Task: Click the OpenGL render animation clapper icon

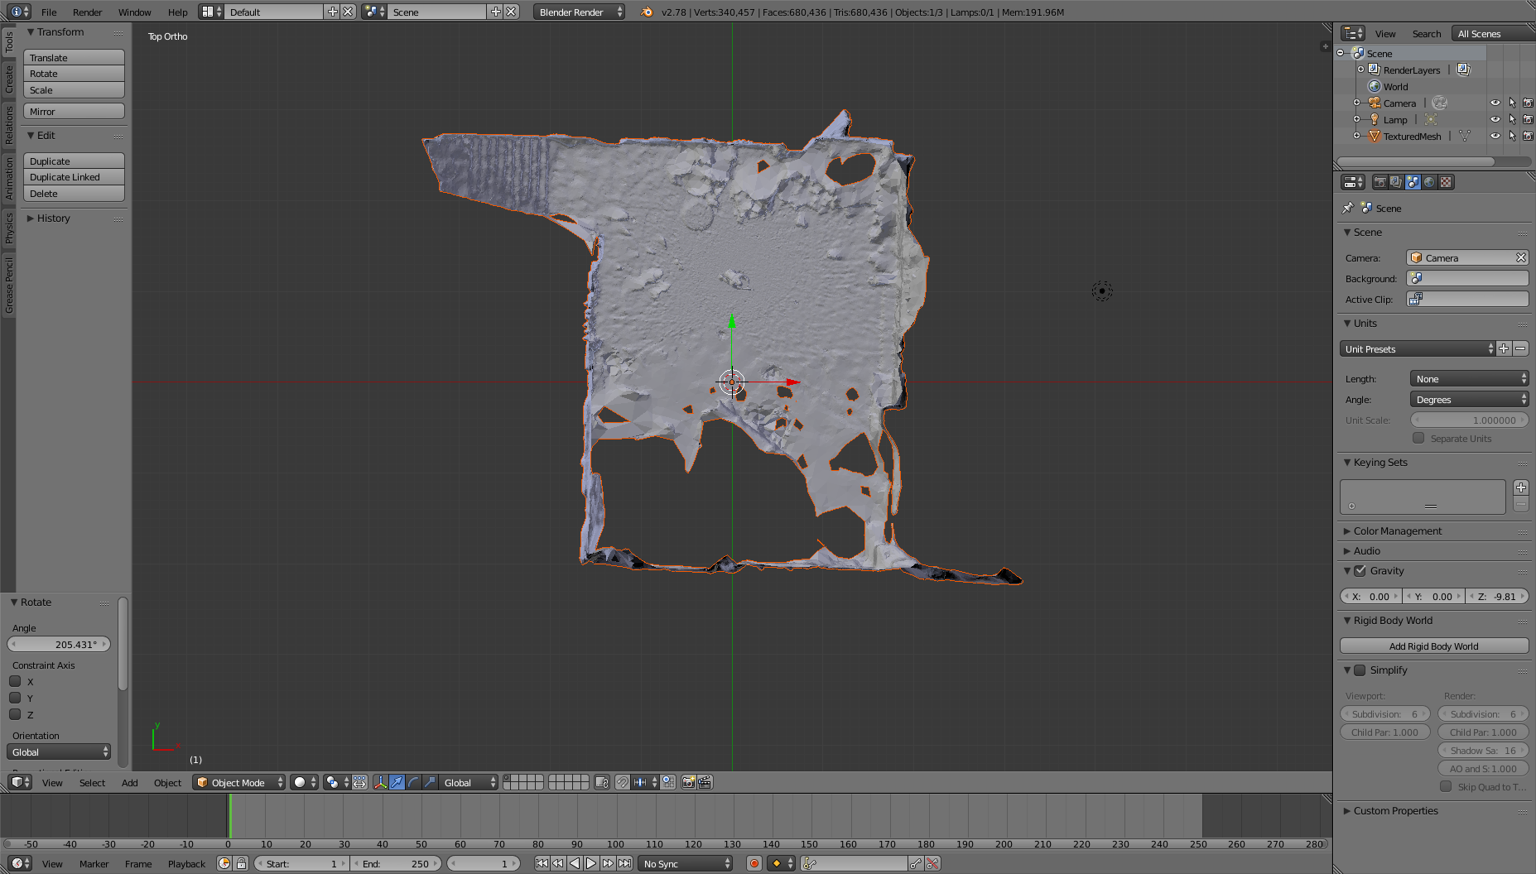Action: tap(705, 782)
